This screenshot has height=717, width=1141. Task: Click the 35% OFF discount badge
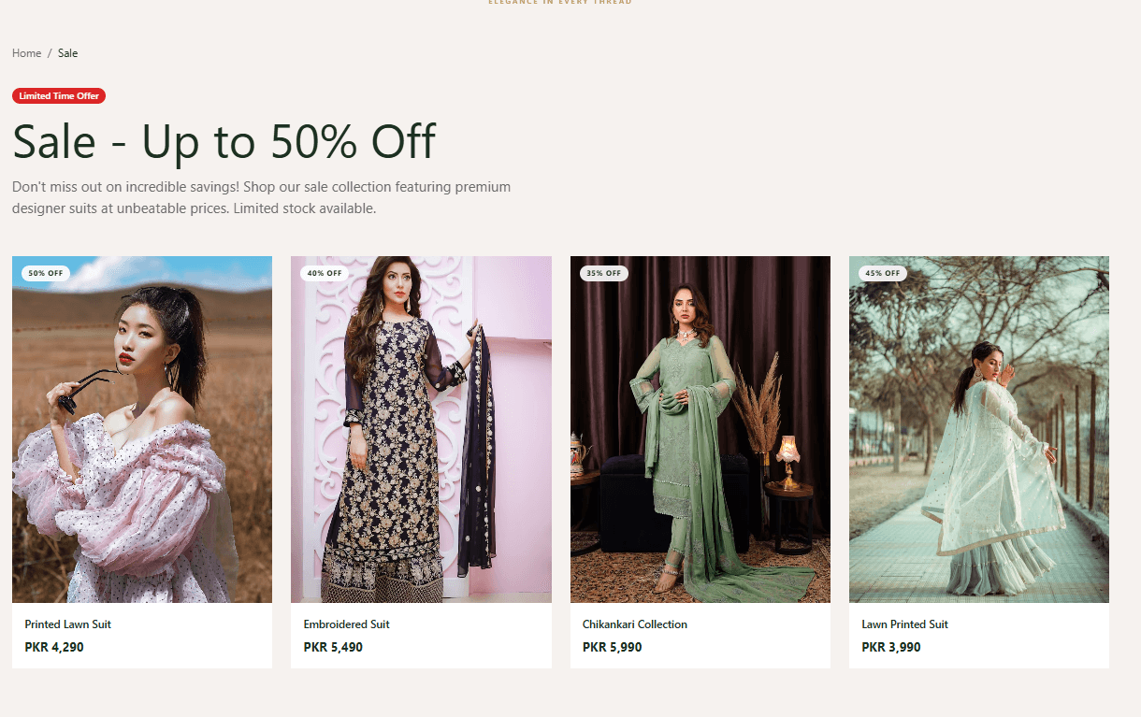[604, 274]
